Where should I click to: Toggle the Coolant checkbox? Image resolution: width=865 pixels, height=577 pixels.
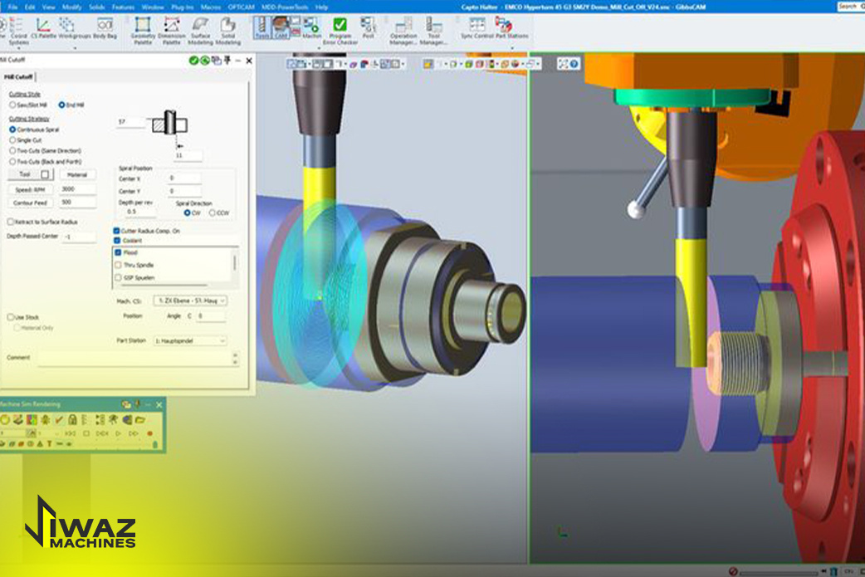click(x=117, y=241)
